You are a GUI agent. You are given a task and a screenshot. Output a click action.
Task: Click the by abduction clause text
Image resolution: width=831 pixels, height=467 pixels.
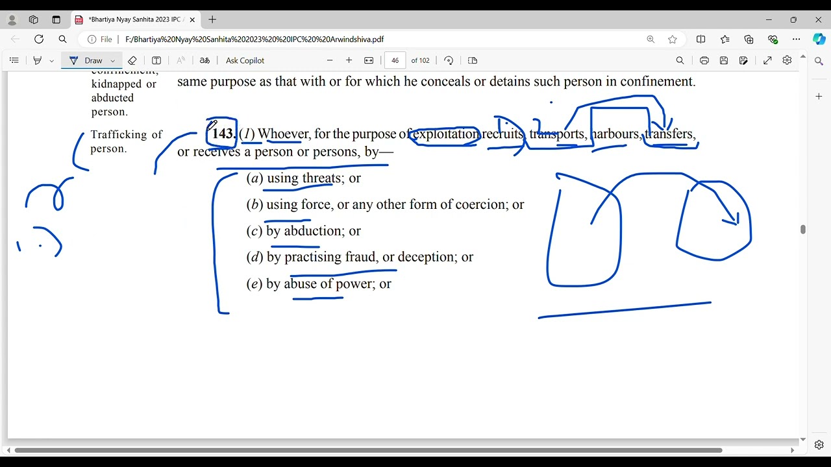click(304, 231)
